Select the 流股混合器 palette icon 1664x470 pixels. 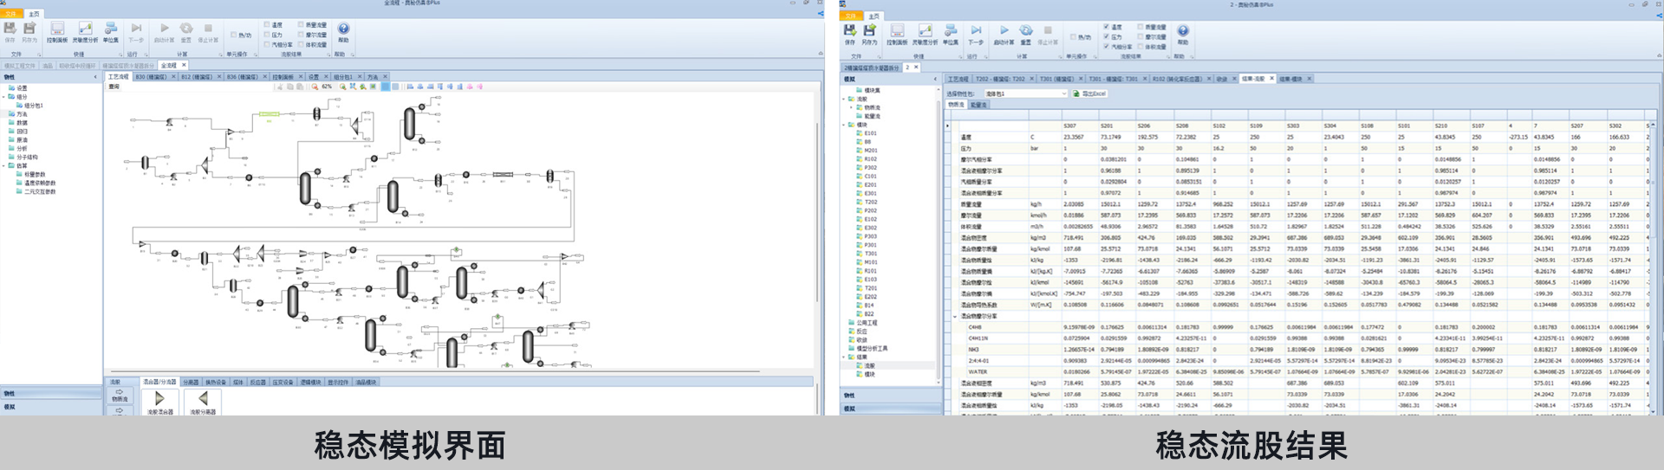[x=159, y=399]
